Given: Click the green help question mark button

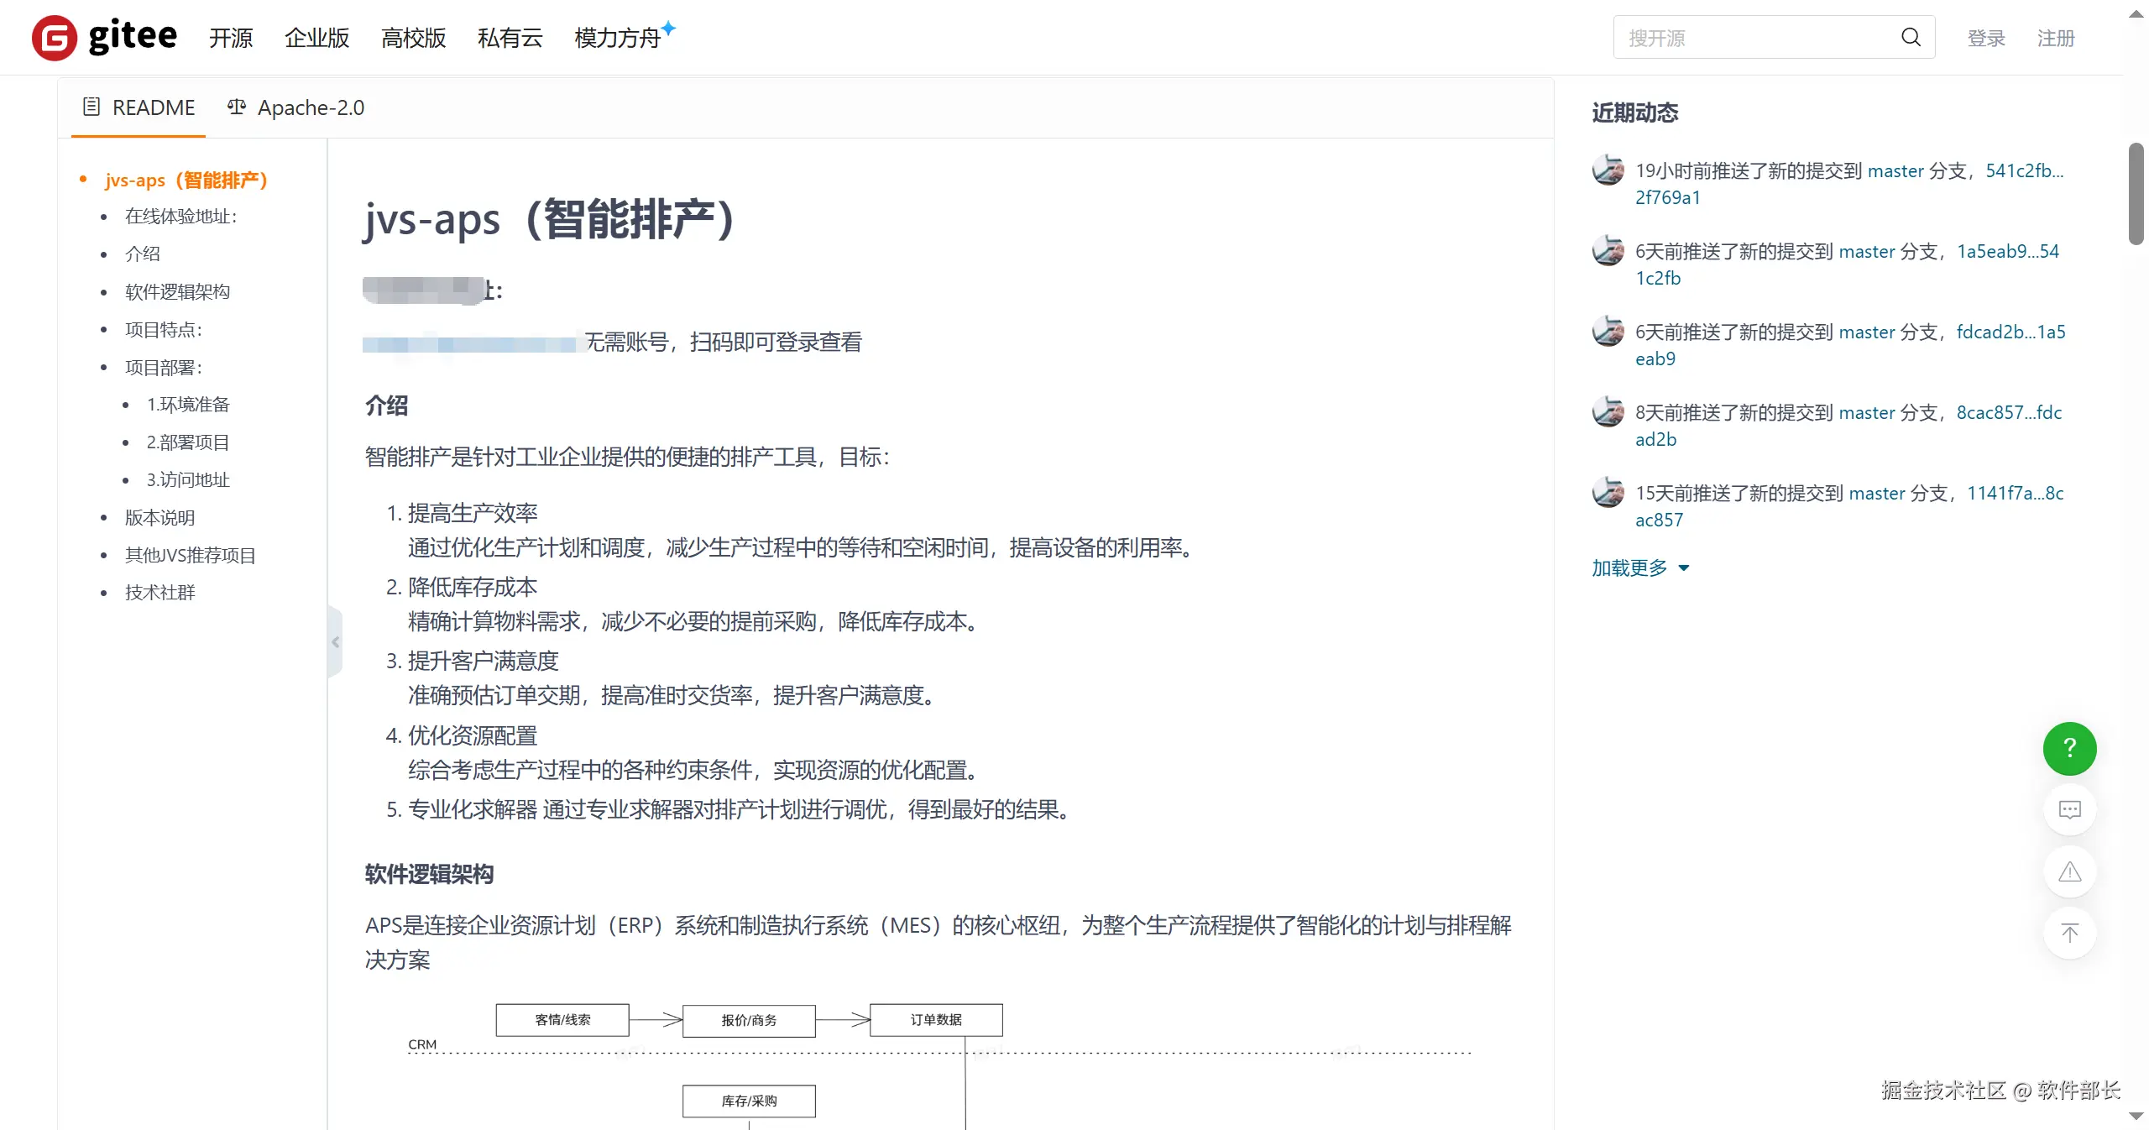Looking at the screenshot, I should 2069,748.
